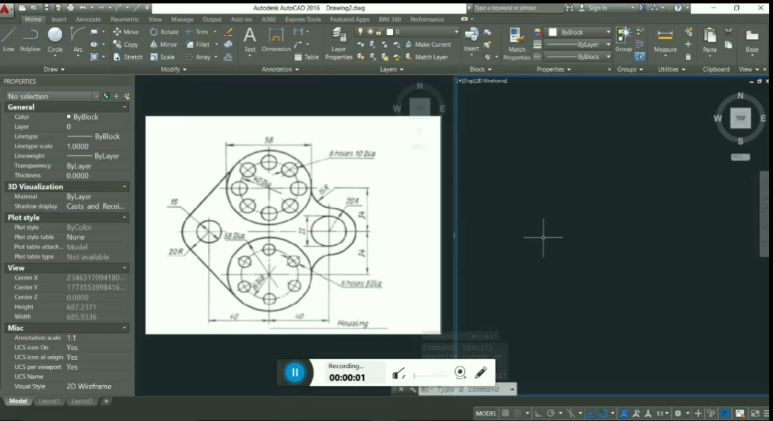
Task: Toggle hardware acceleration status icon
Action: click(x=725, y=413)
